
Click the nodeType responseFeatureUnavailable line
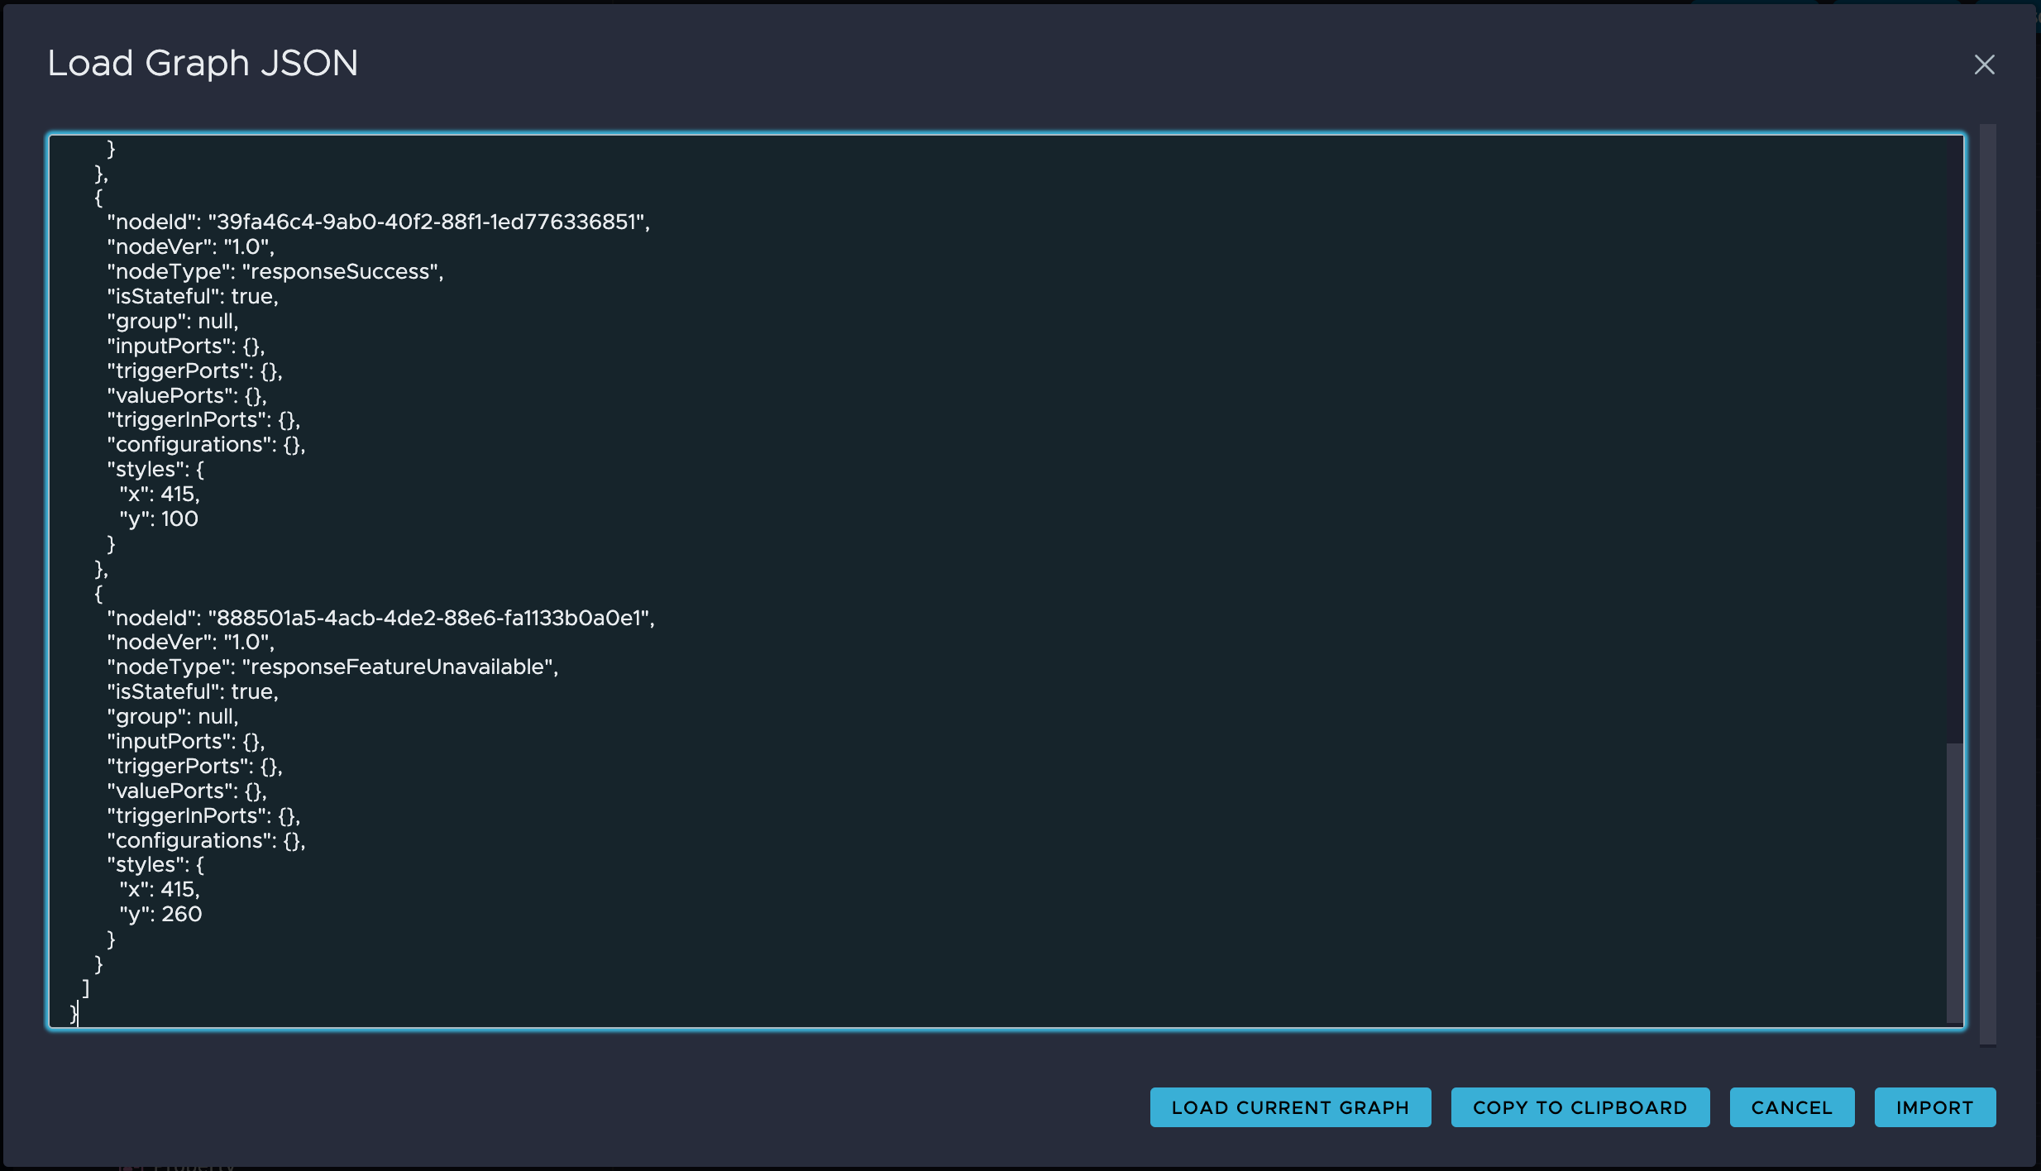[x=332, y=667]
